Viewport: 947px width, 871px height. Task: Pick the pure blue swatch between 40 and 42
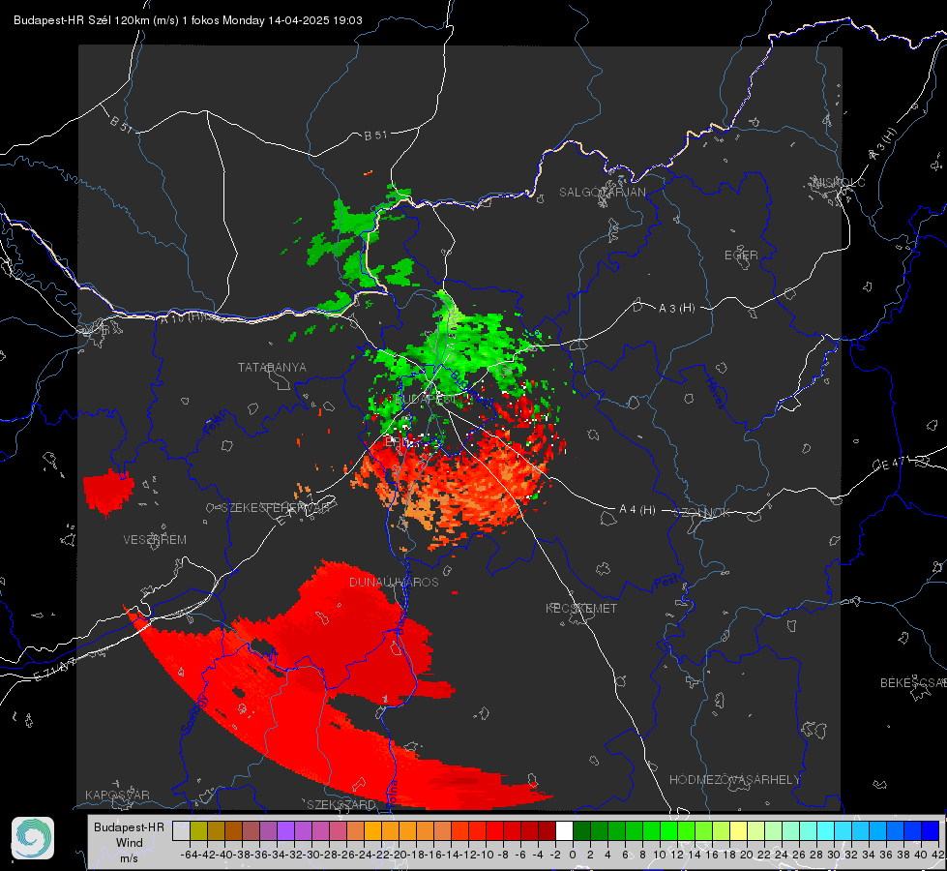click(x=931, y=831)
